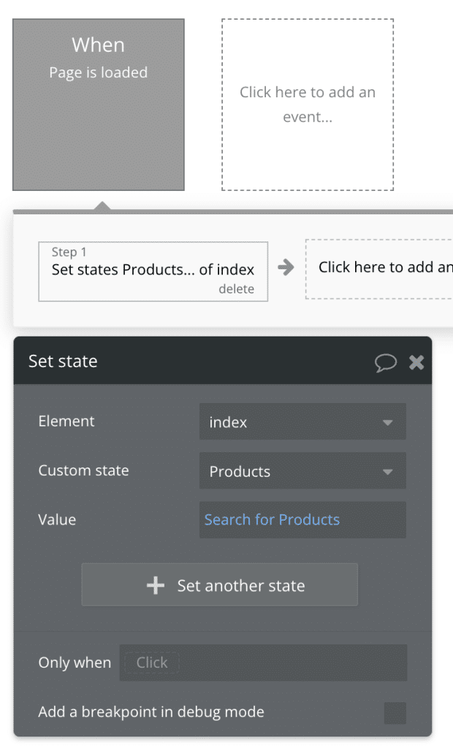Enable the breakpoint in debug mode checkbox

(395, 712)
